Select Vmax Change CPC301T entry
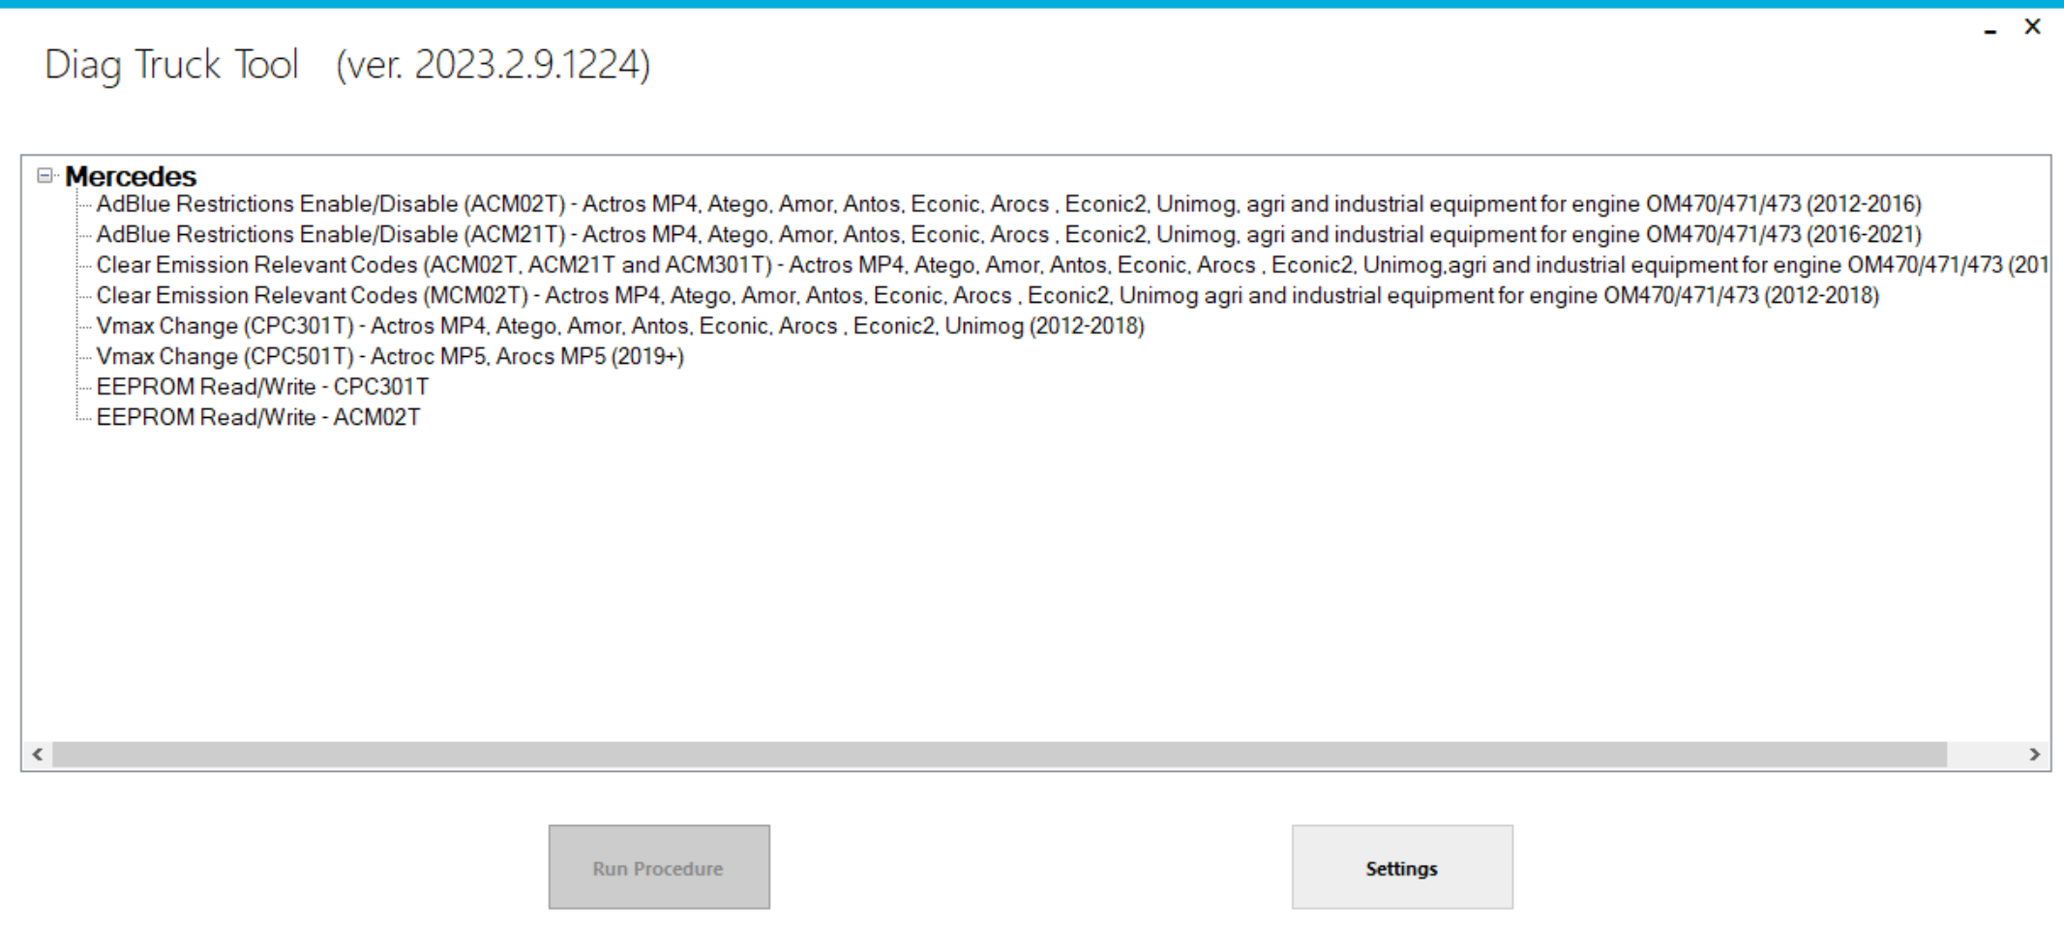This screenshot has width=2064, height=950. pyautogui.click(x=620, y=326)
